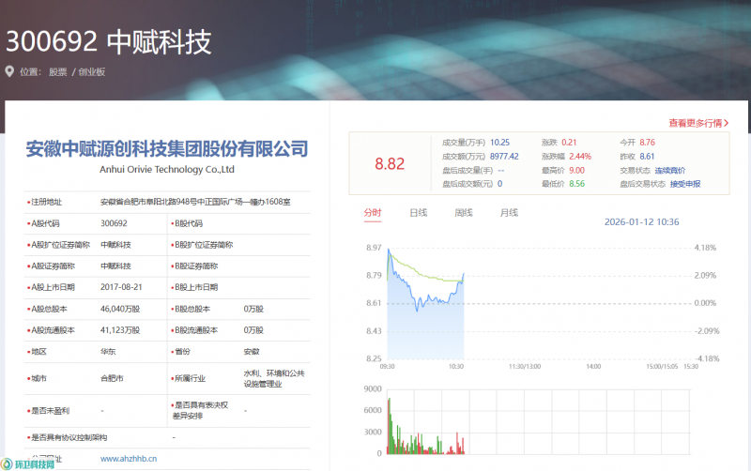Click the 4.18% percent axis label
Image resolution: width=751 pixels, height=471 pixels.
(705, 248)
